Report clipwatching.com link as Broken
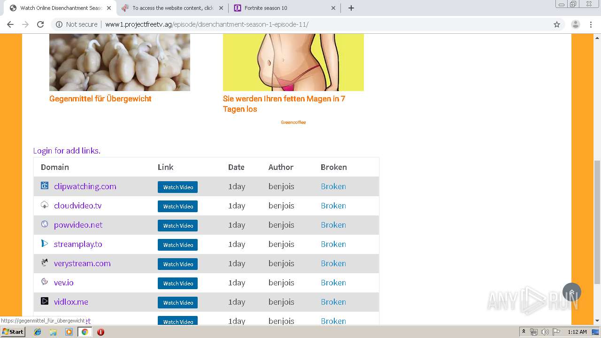This screenshot has width=601, height=338. [x=333, y=186]
